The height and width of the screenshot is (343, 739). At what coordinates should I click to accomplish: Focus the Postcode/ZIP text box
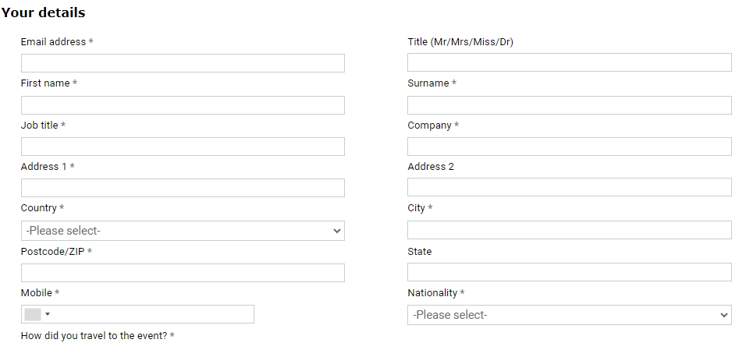pyautogui.click(x=183, y=273)
